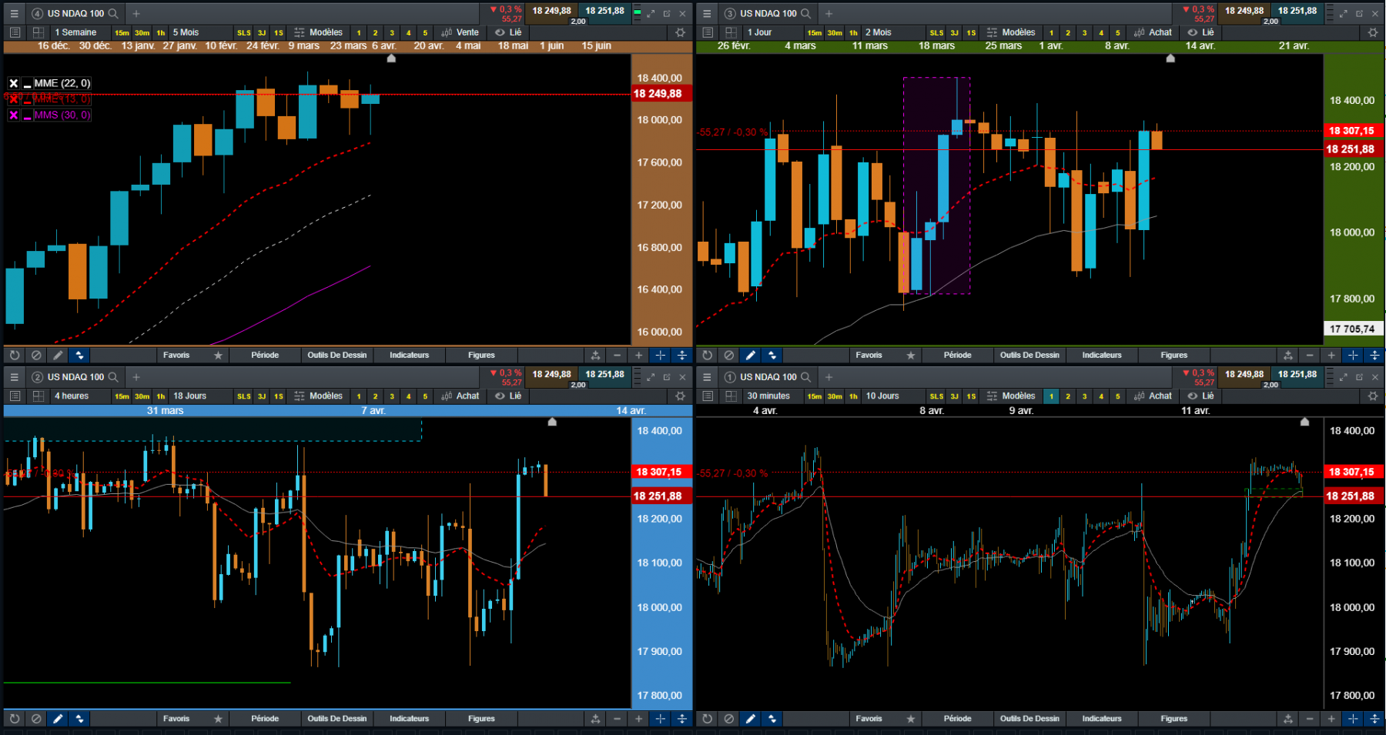Open Indicateurs menu below the weekly chart
1386x735 pixels.
click(x=409, y=355)
